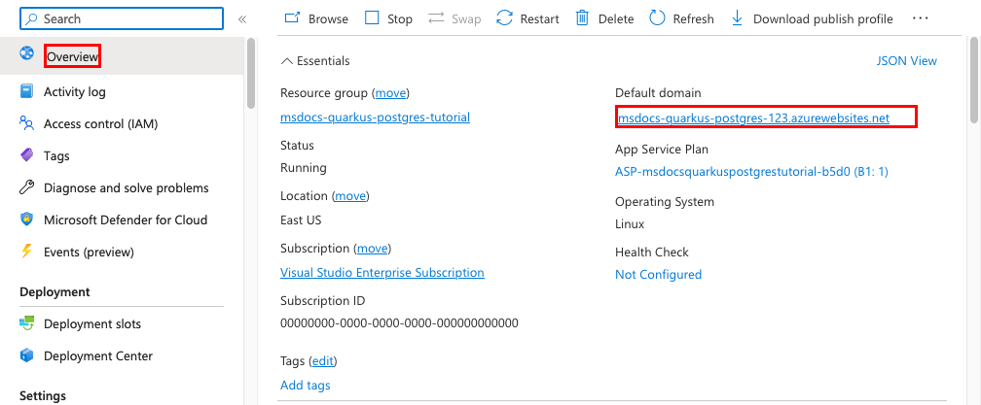Open Events (preview) page
Image resolution: width=981 pixels, height=405 pixels.
tap(89, 253)
